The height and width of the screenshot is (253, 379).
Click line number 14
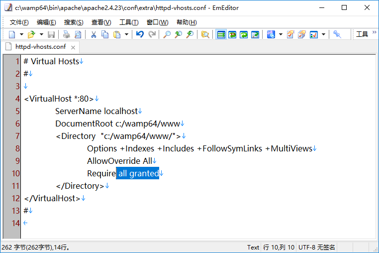16,223
